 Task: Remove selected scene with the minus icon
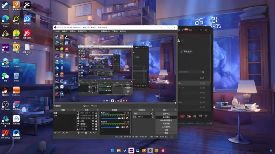point(59,133)
